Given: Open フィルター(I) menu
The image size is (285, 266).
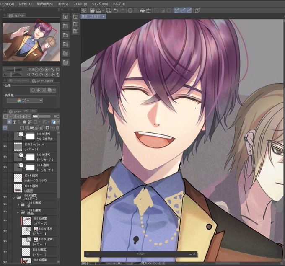Looking at the screenshot, I should tap(80, 4).
